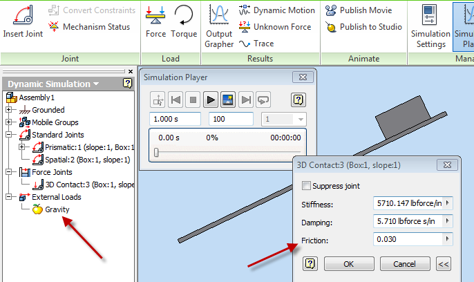The image size is (474, 282).
Task: Click the simulation time slider handle
Action: tap(156, 152)
